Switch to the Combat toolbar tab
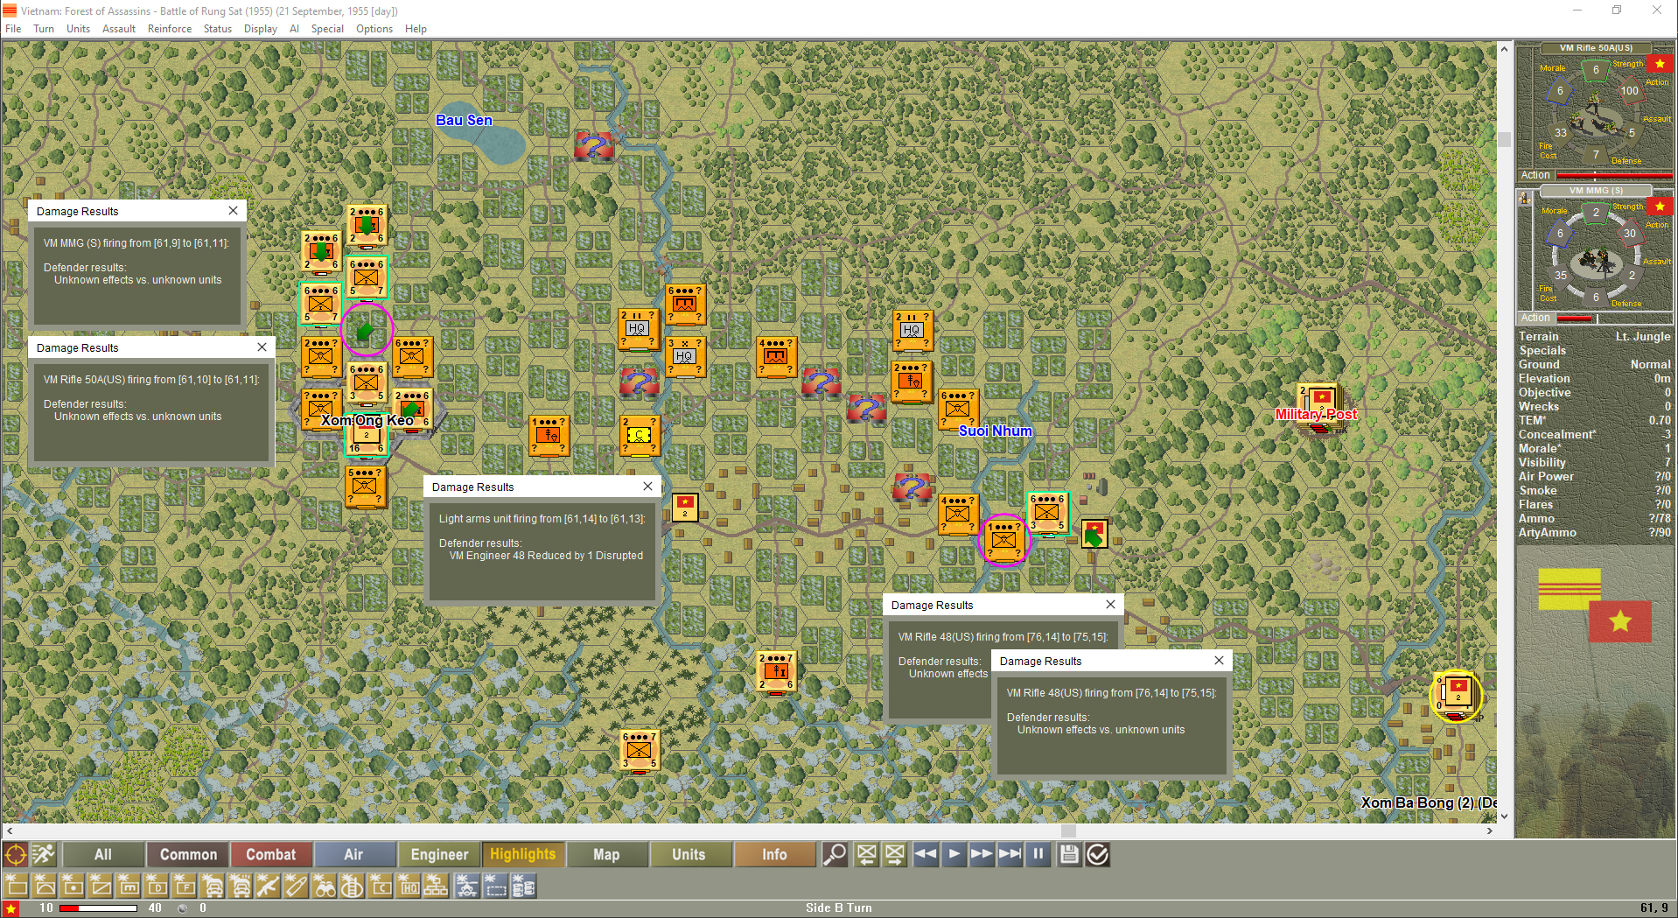Screen dimensions: 1678x918 (x=270, y=854)
